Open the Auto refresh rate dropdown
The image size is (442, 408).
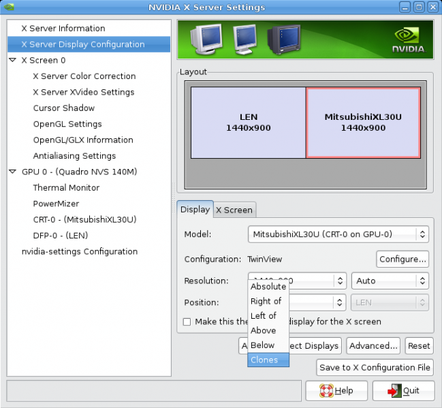click(x=390, y=281)
